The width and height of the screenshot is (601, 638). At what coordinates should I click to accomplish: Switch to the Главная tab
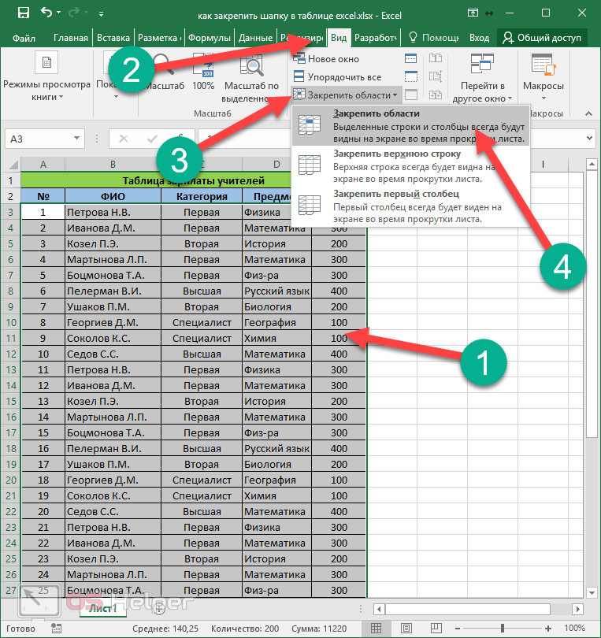(70, 39)
